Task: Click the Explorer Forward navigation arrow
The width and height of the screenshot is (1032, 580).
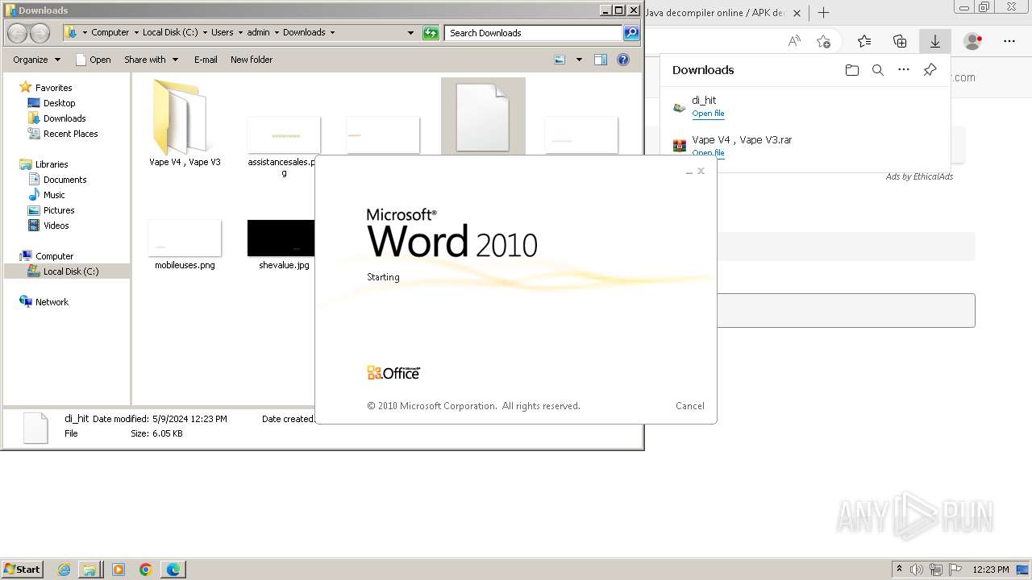Action: [40, 33]
